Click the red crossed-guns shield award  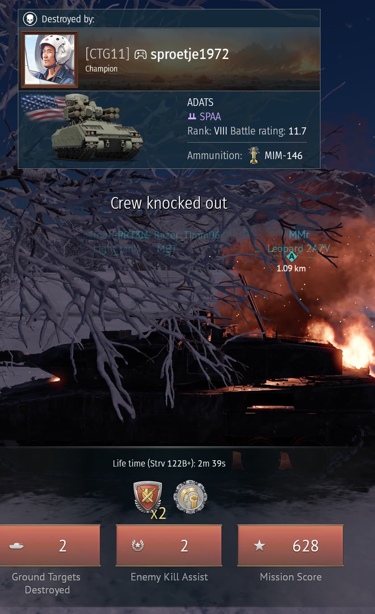pos(148,496)
